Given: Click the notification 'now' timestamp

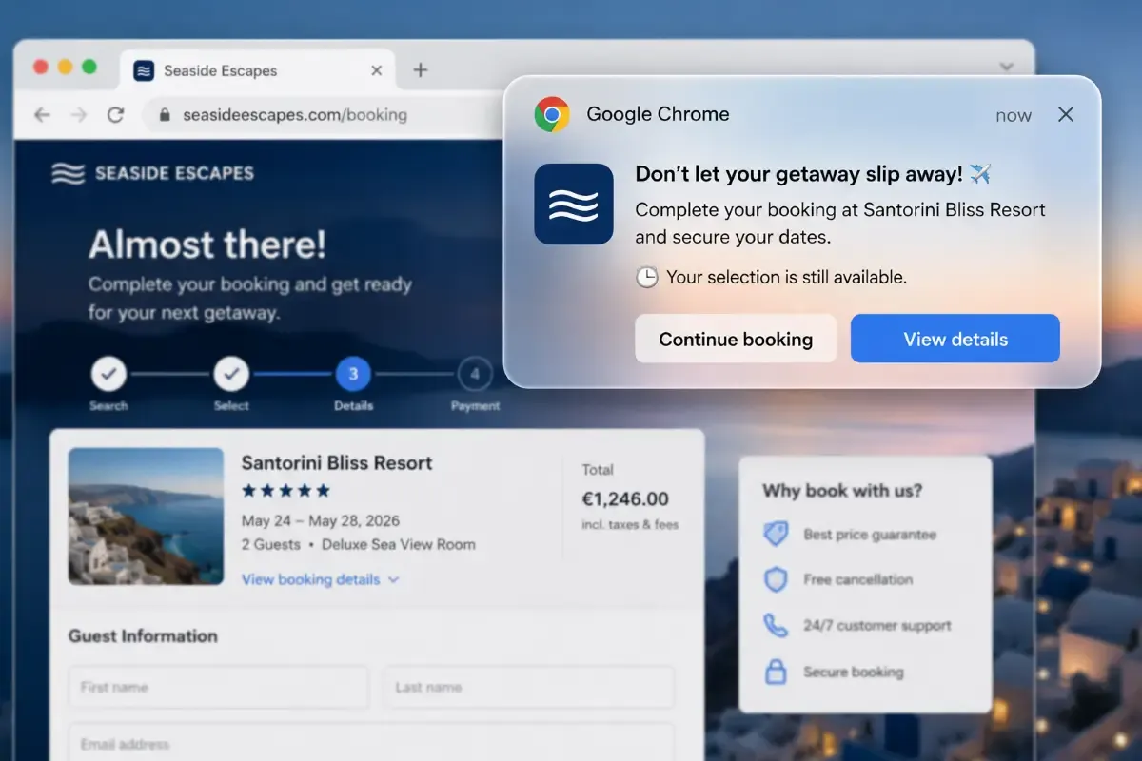Looking at the screenshot, I should [1014, 115].
